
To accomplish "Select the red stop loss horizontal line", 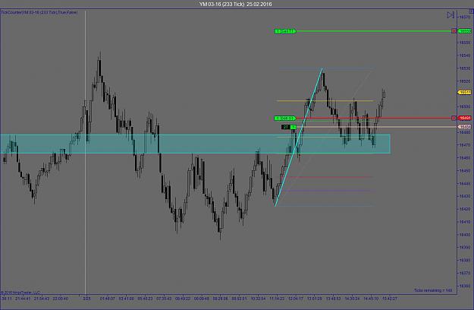I will (374, 118).
